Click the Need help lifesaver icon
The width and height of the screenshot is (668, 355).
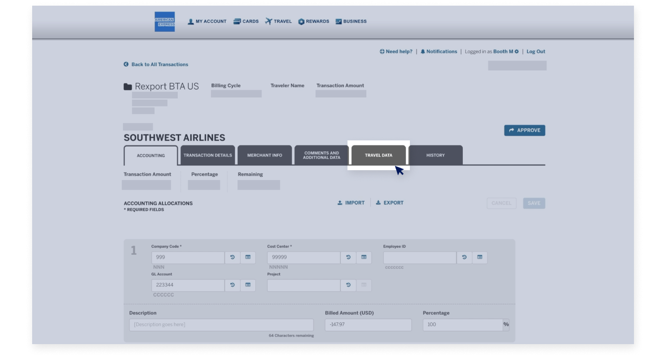click(382, 51)
